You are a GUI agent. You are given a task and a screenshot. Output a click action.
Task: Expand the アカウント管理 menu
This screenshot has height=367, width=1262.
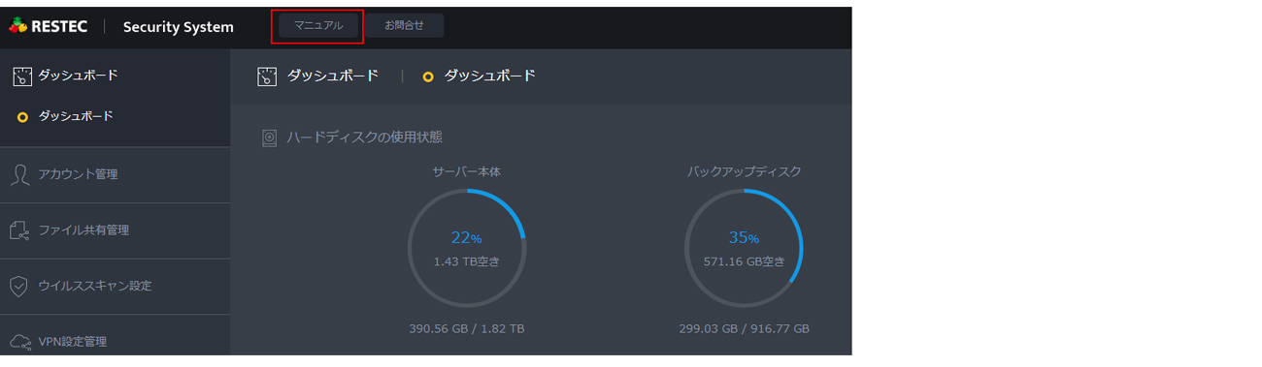(115, 175)
